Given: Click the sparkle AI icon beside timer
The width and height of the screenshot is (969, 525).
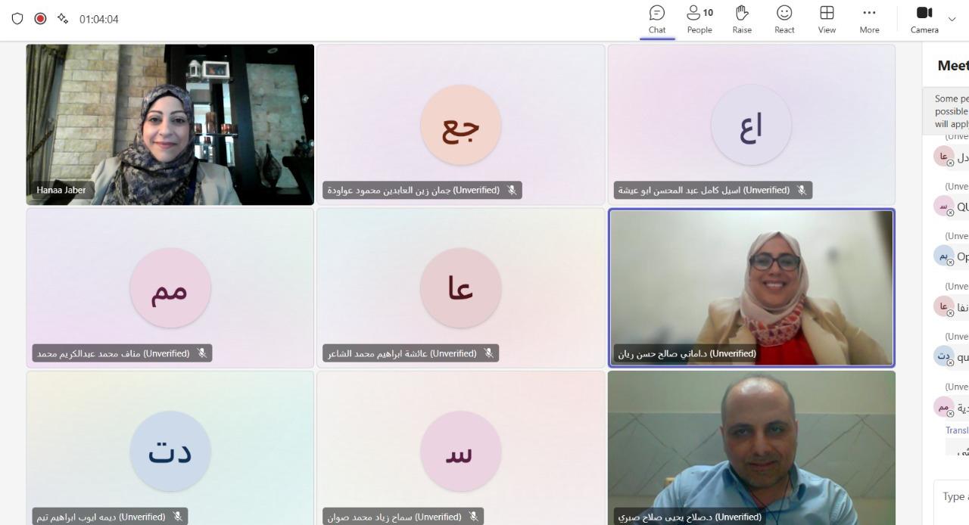Looking at the screenshot, I should [x=63, y=19].
